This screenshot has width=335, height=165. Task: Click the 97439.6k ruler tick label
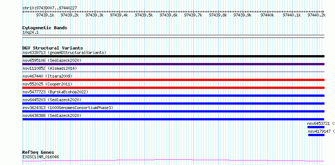pos(169,15)
